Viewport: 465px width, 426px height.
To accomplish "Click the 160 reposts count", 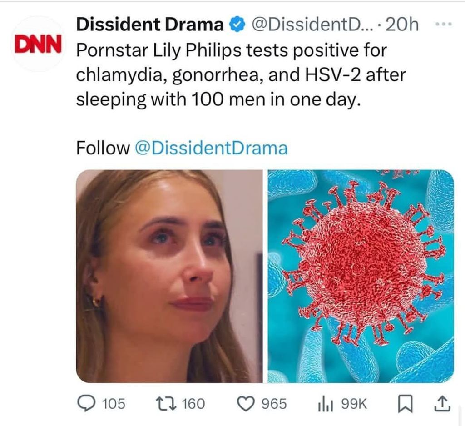I will tap(193, 403).
